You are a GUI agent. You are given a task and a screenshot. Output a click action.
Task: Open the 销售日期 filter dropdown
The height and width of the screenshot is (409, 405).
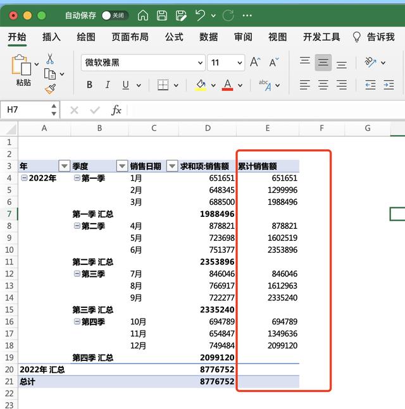(x=171, y=166)
